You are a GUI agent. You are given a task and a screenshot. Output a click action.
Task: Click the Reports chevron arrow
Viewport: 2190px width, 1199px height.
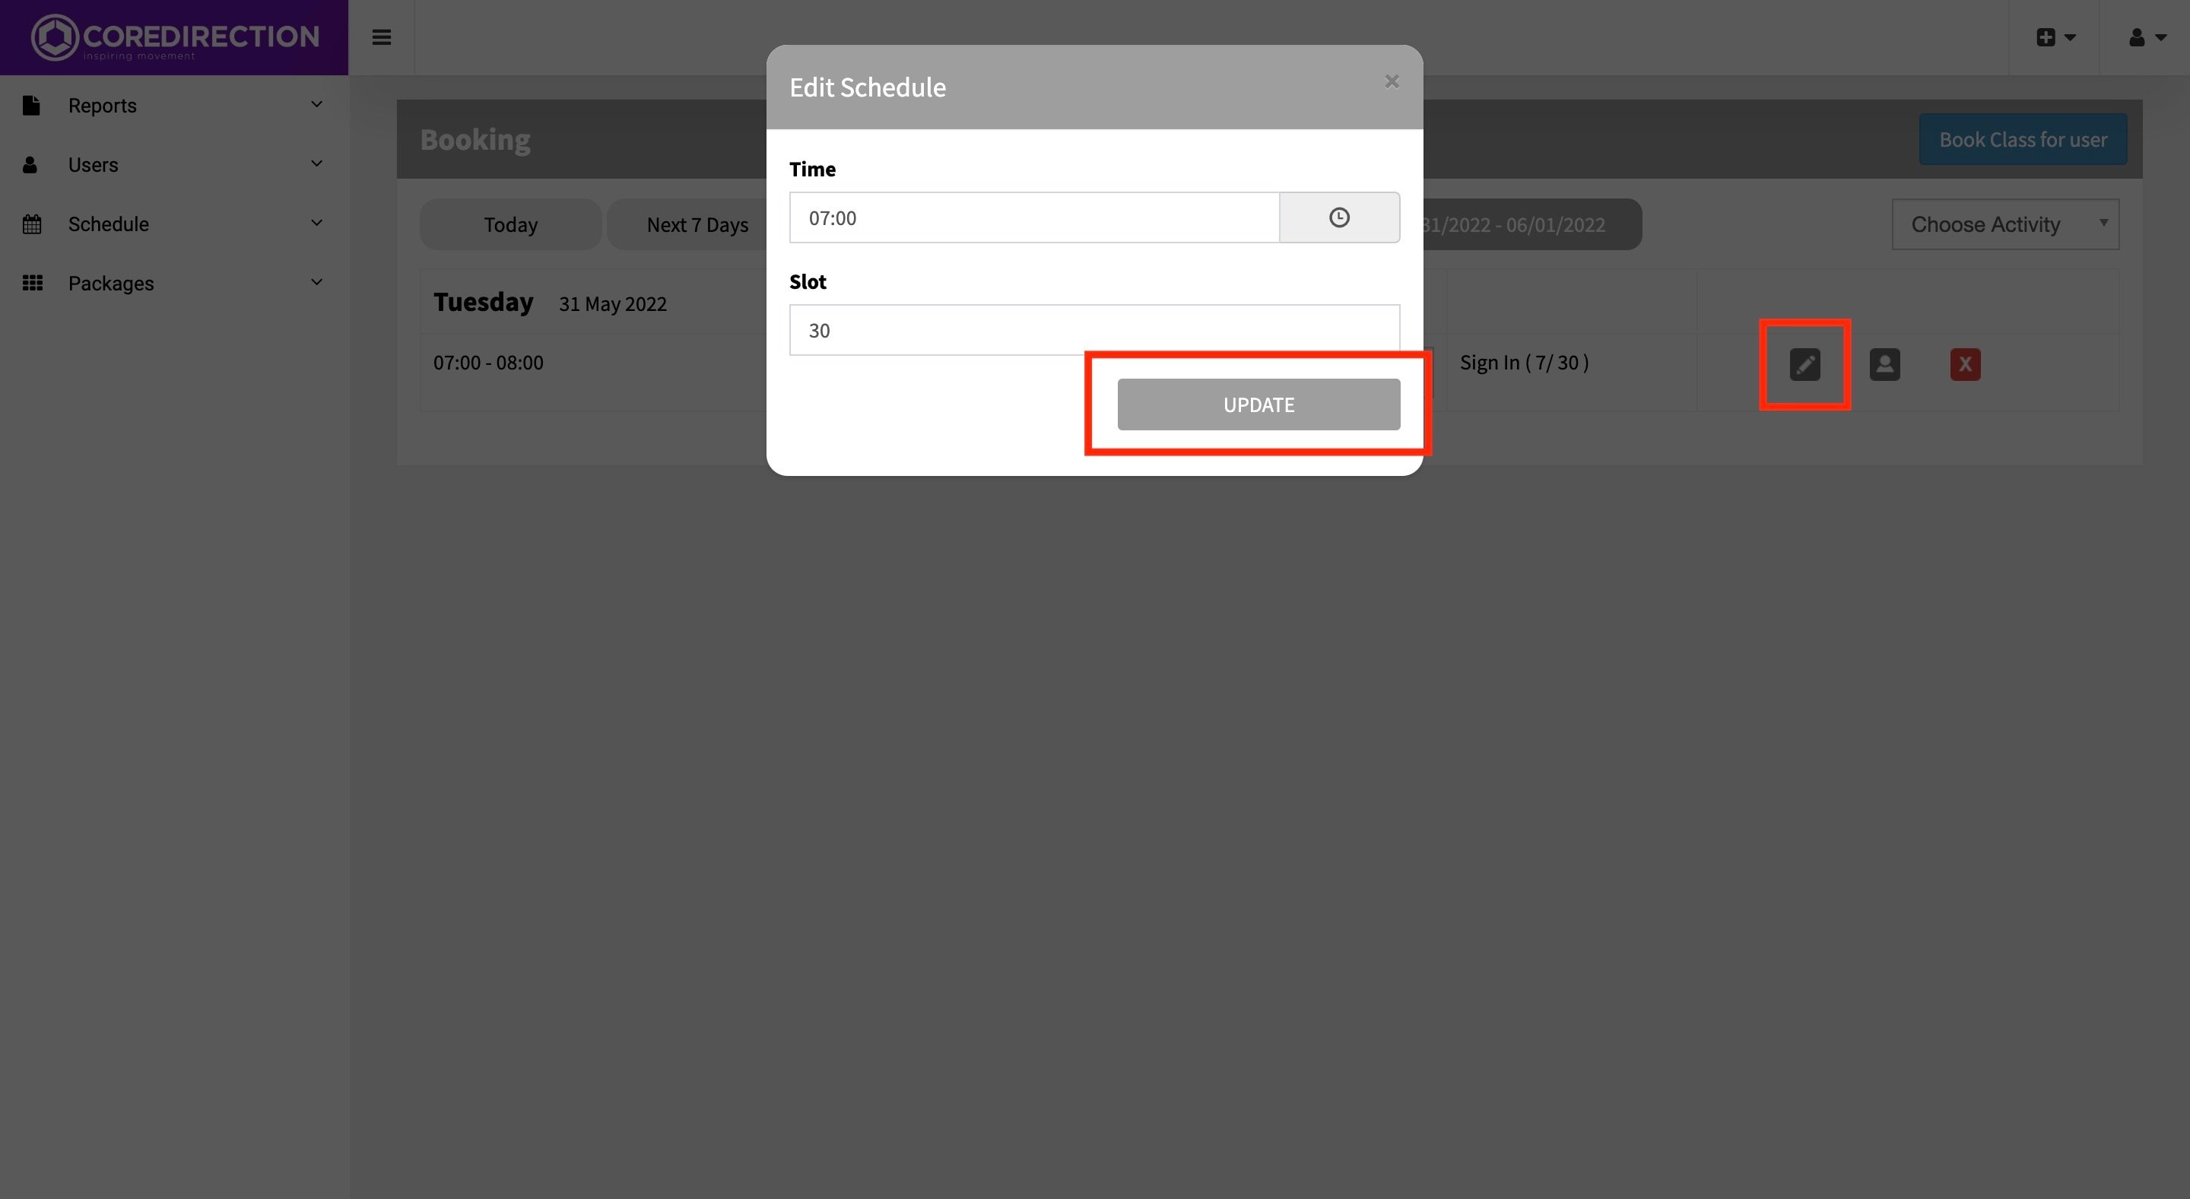316,103
